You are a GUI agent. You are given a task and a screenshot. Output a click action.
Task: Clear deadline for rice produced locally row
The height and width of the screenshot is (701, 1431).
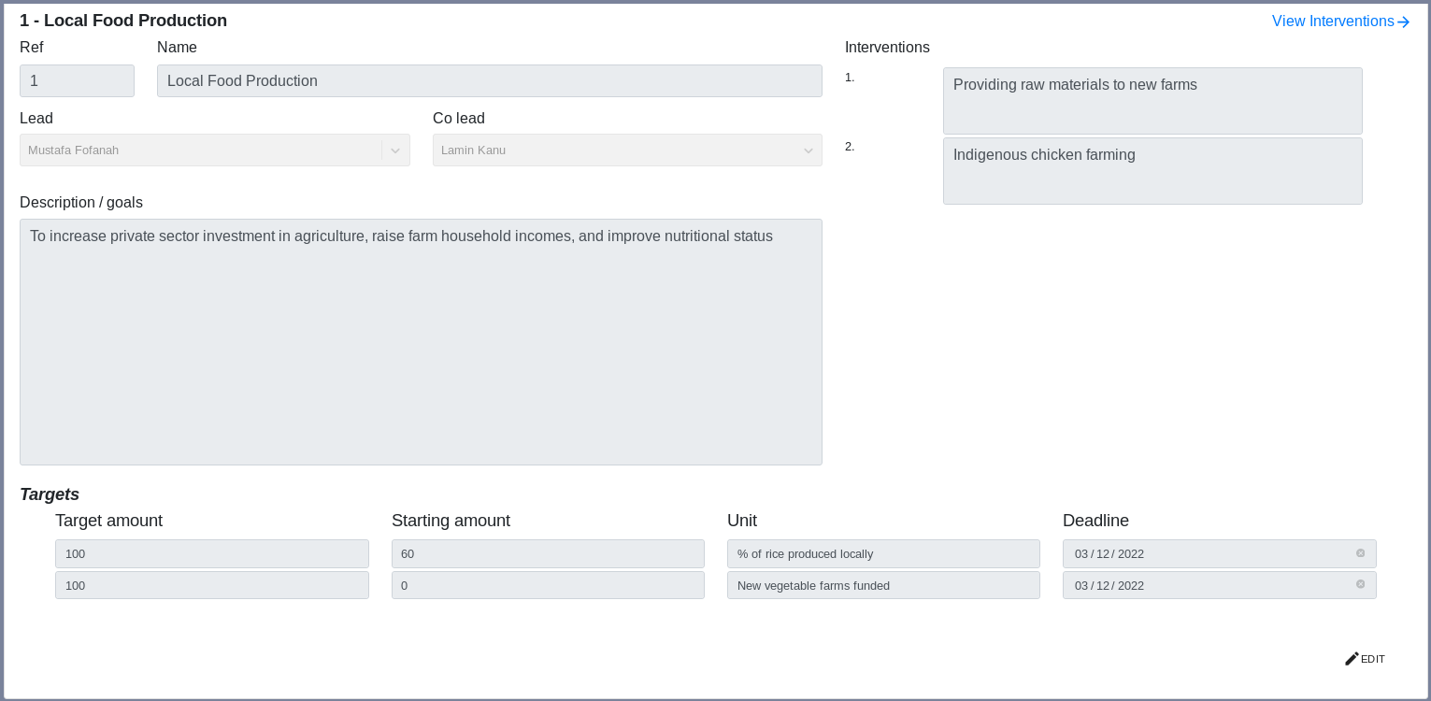pyautogui.click(x=1360, y=553)
